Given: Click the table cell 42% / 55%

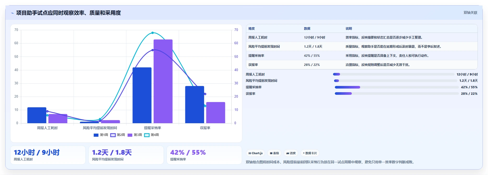Looking at the screenshot, I should point(312,56).
